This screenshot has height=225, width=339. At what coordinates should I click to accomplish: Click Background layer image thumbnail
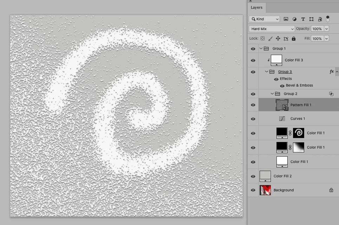pos(265,190)
